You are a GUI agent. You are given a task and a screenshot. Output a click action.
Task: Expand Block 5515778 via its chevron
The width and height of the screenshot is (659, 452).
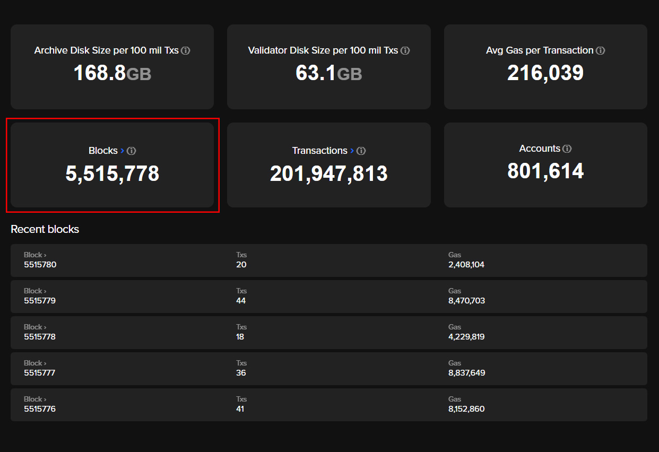click(45, 326)
